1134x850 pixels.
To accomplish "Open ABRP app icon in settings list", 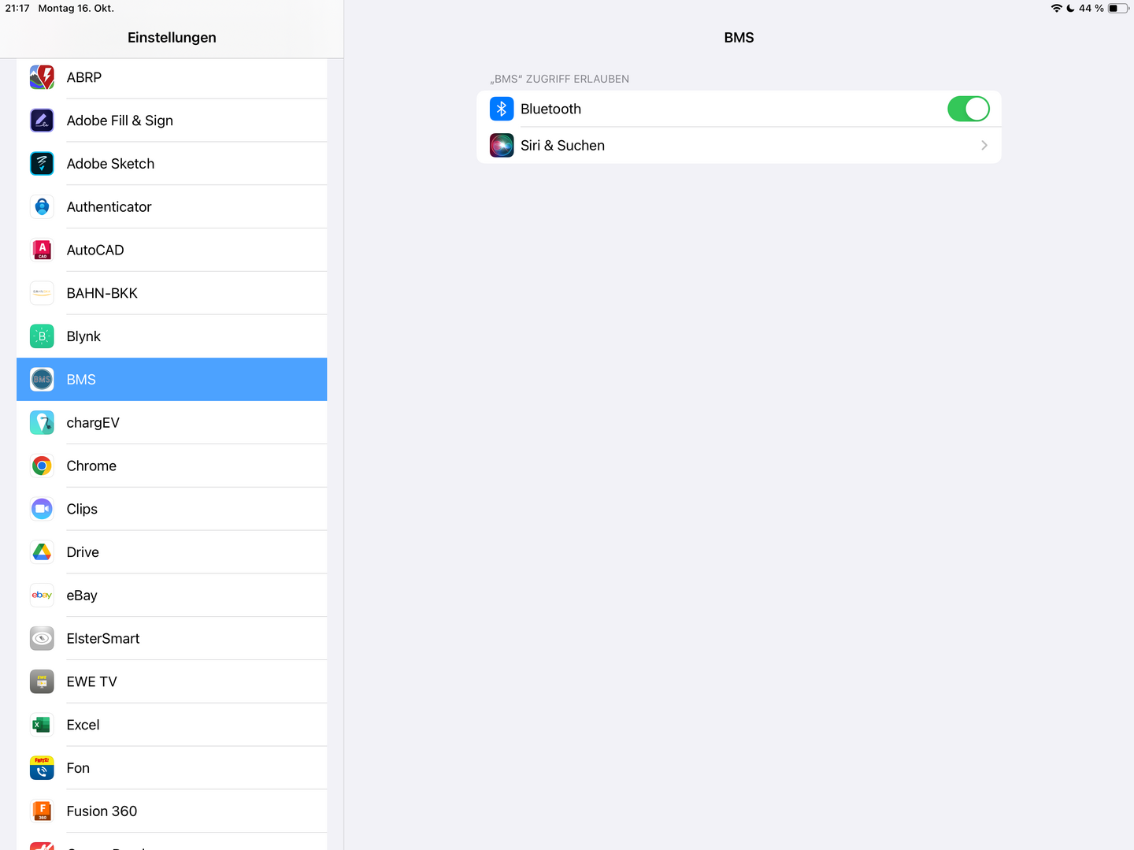I will click(x=42, y=77).
